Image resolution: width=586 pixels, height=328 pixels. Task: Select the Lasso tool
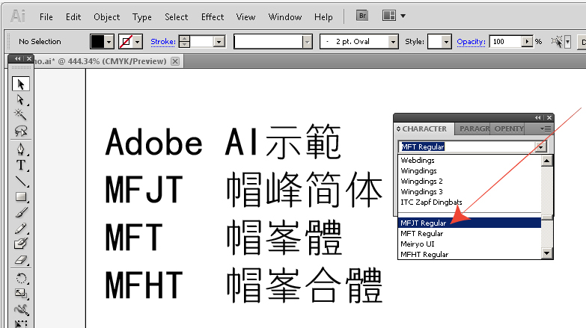(20, 131)
